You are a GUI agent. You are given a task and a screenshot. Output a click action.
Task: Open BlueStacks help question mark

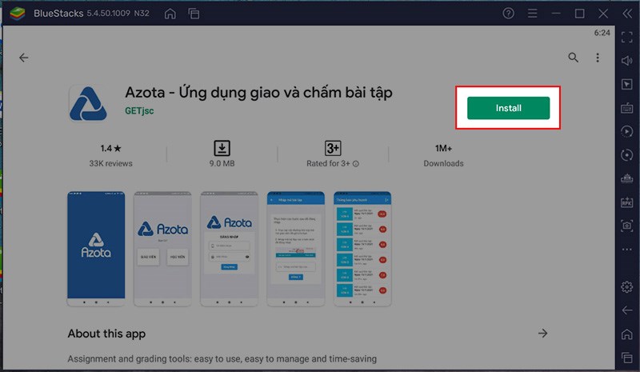coord(508,14)
